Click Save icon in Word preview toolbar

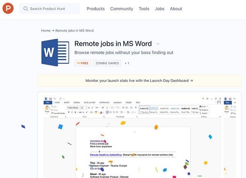(x=50, y=99)
